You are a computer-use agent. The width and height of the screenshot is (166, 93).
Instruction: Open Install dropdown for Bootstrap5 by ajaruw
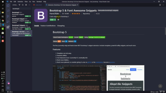[x=30, y=16]
